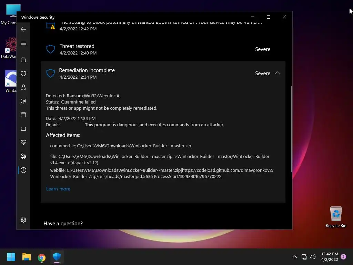Launch Google Chrome from taskbar
This screenshot has height=265, width=353.
42,257
